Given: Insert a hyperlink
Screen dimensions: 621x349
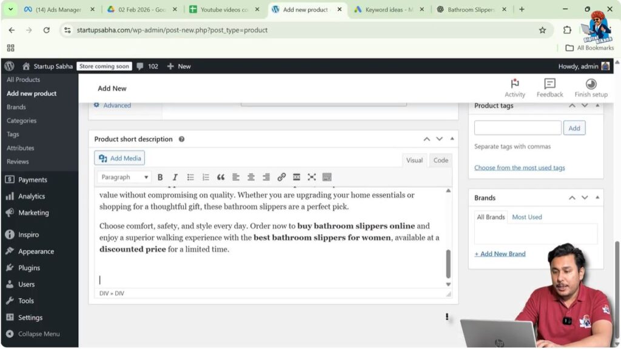Looking at the screenshot, I should 281,177.
